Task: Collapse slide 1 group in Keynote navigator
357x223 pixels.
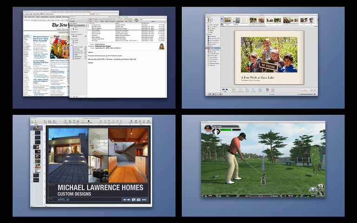Action: coord(32,128)
